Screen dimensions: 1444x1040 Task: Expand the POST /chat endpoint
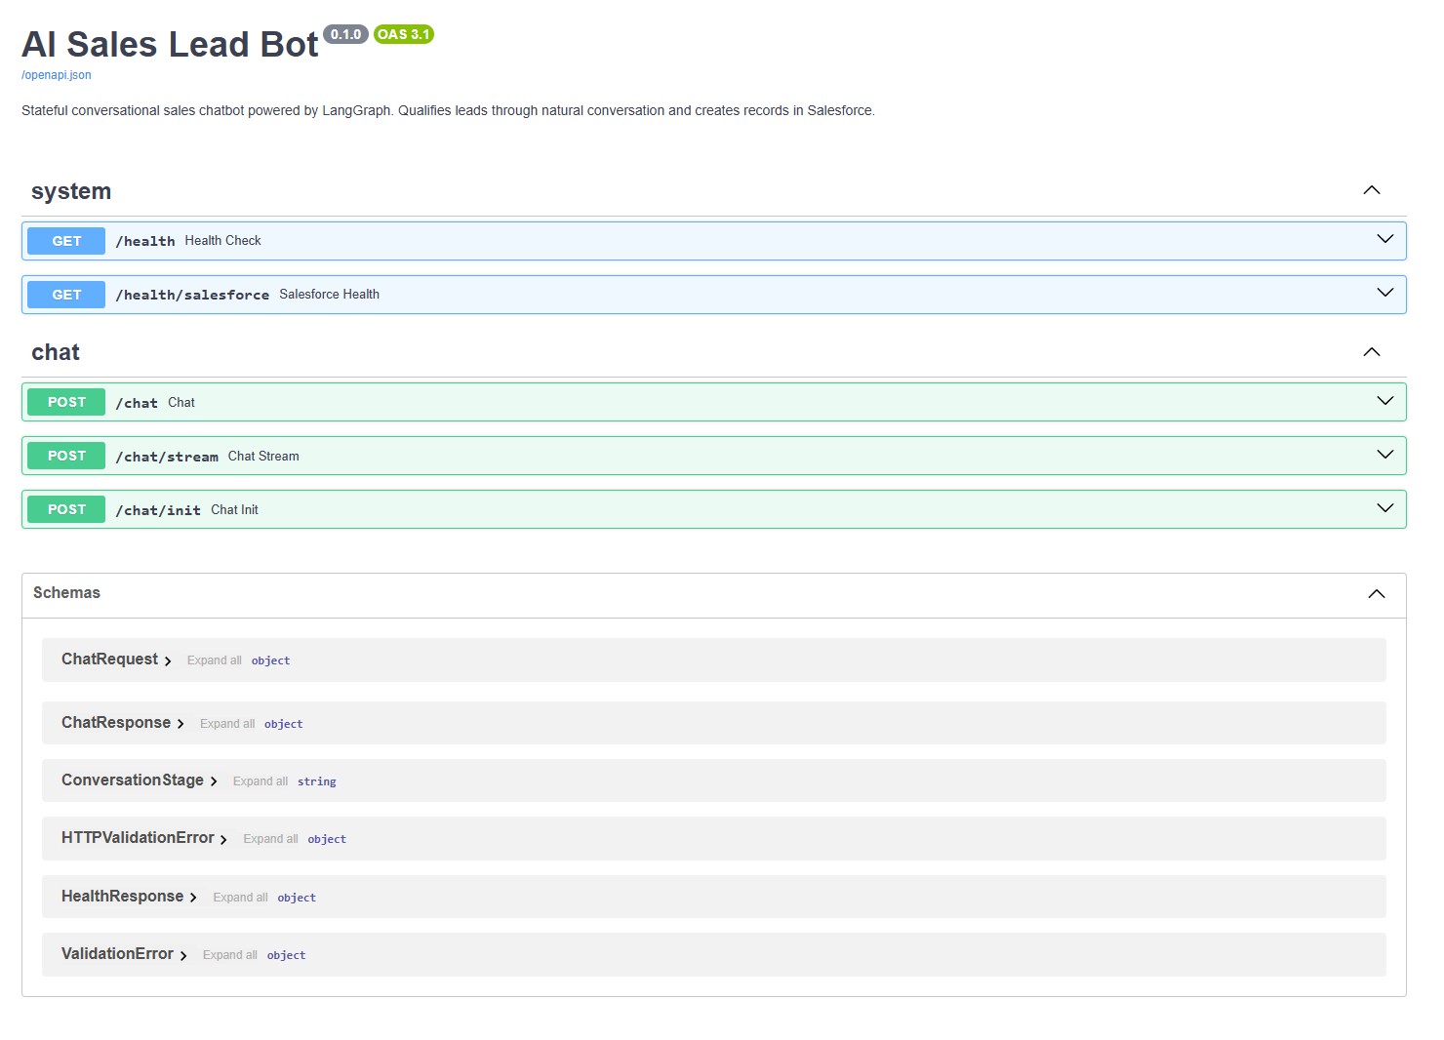coord(1383,400)
